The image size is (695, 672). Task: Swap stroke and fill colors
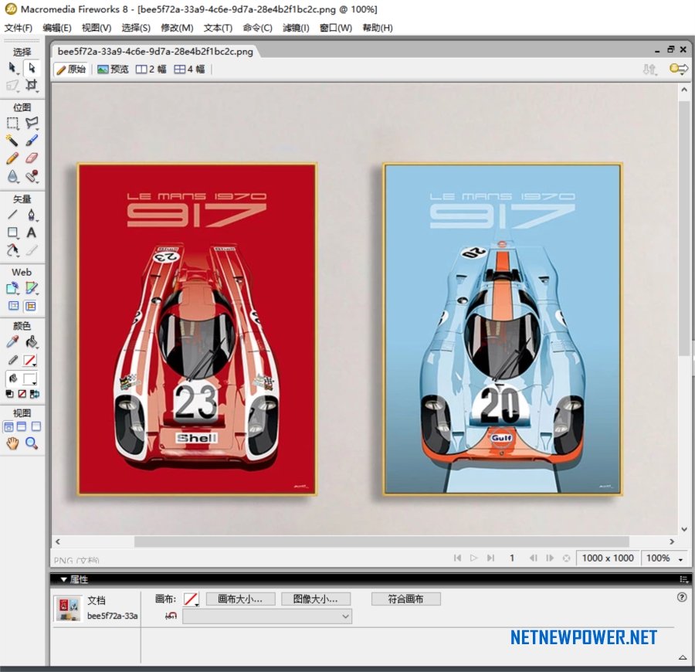pos(35,394)
